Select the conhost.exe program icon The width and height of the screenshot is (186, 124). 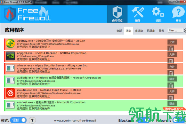pos(11,105)
